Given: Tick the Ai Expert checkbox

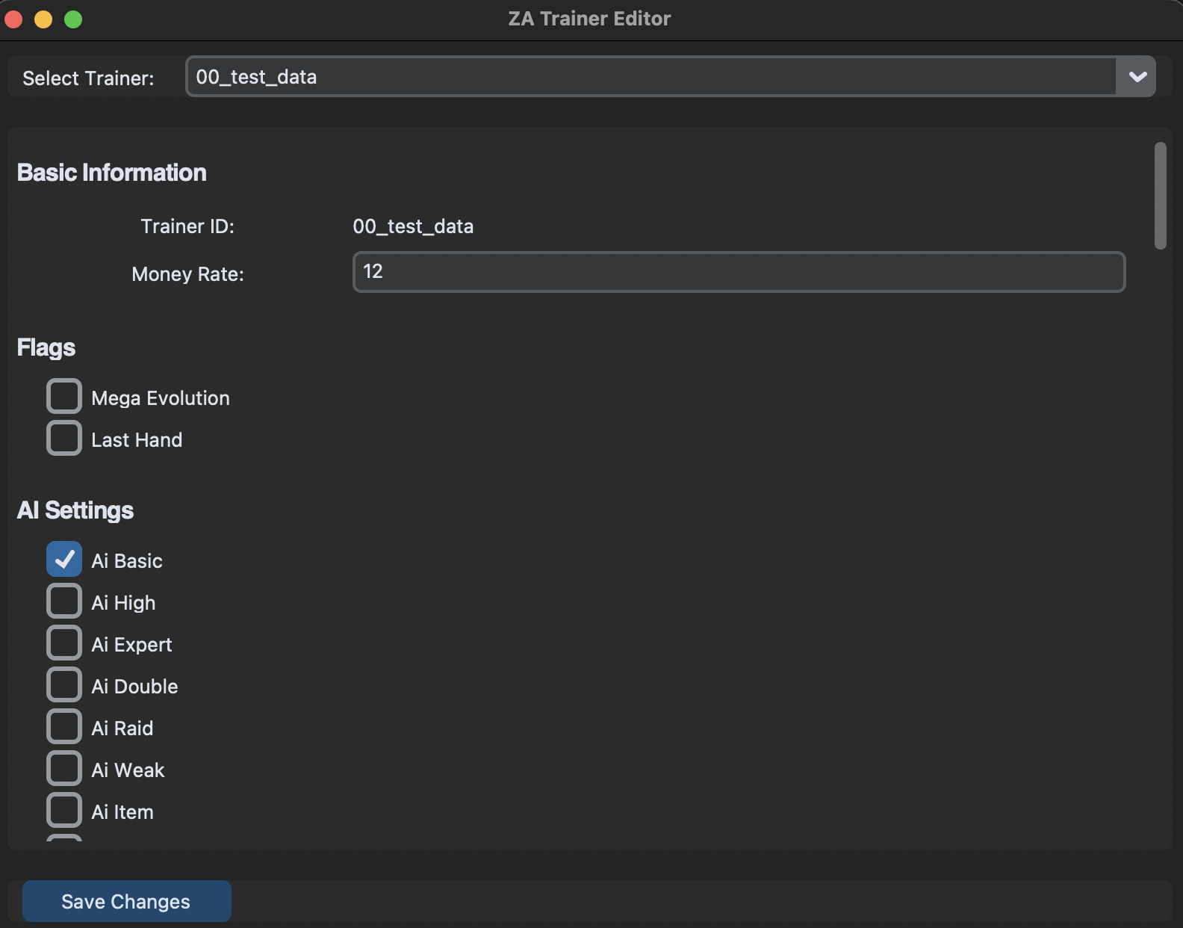Looking at the screenshot, I should pyautogui.click(x=64, y=643).
